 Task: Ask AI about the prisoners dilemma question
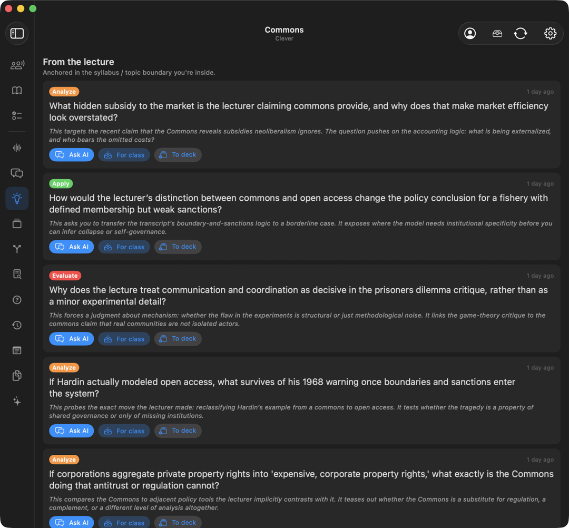pyautogui.click(x=72, y=339)
